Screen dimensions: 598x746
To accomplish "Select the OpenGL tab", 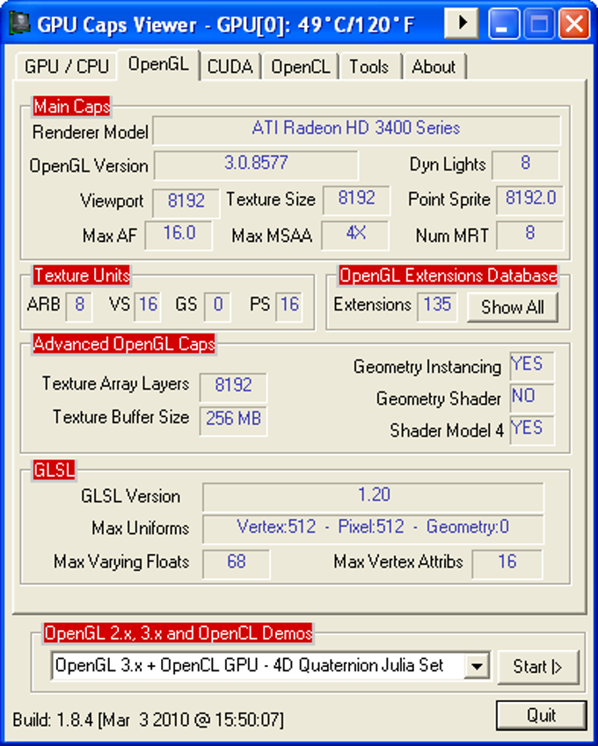I will tap(158, 63).
